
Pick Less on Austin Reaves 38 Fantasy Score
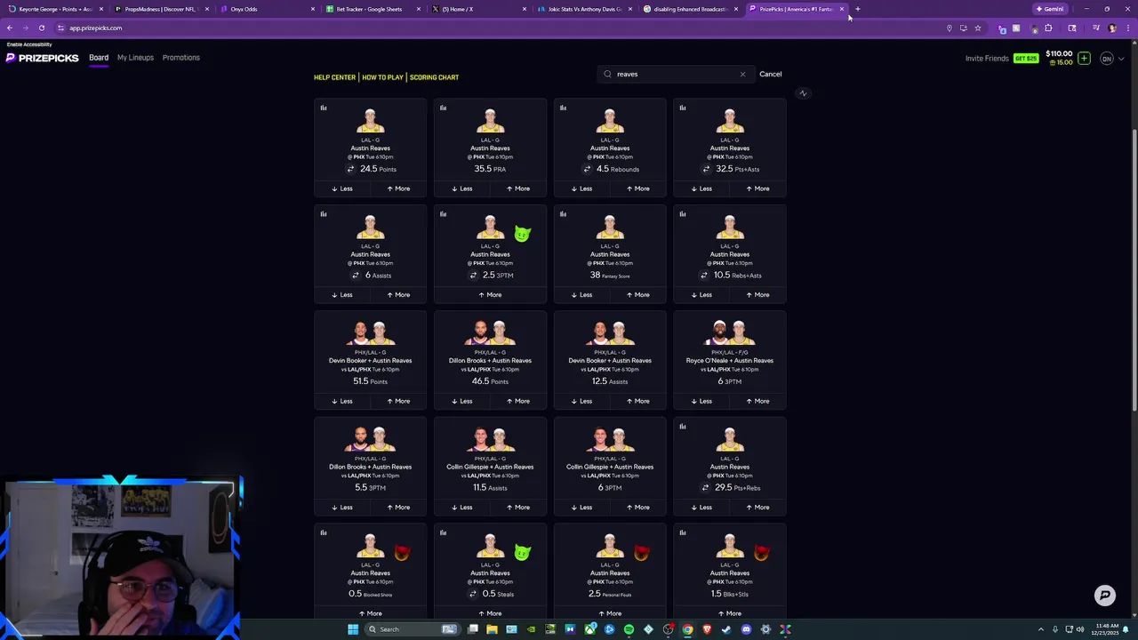click(581, 295)
